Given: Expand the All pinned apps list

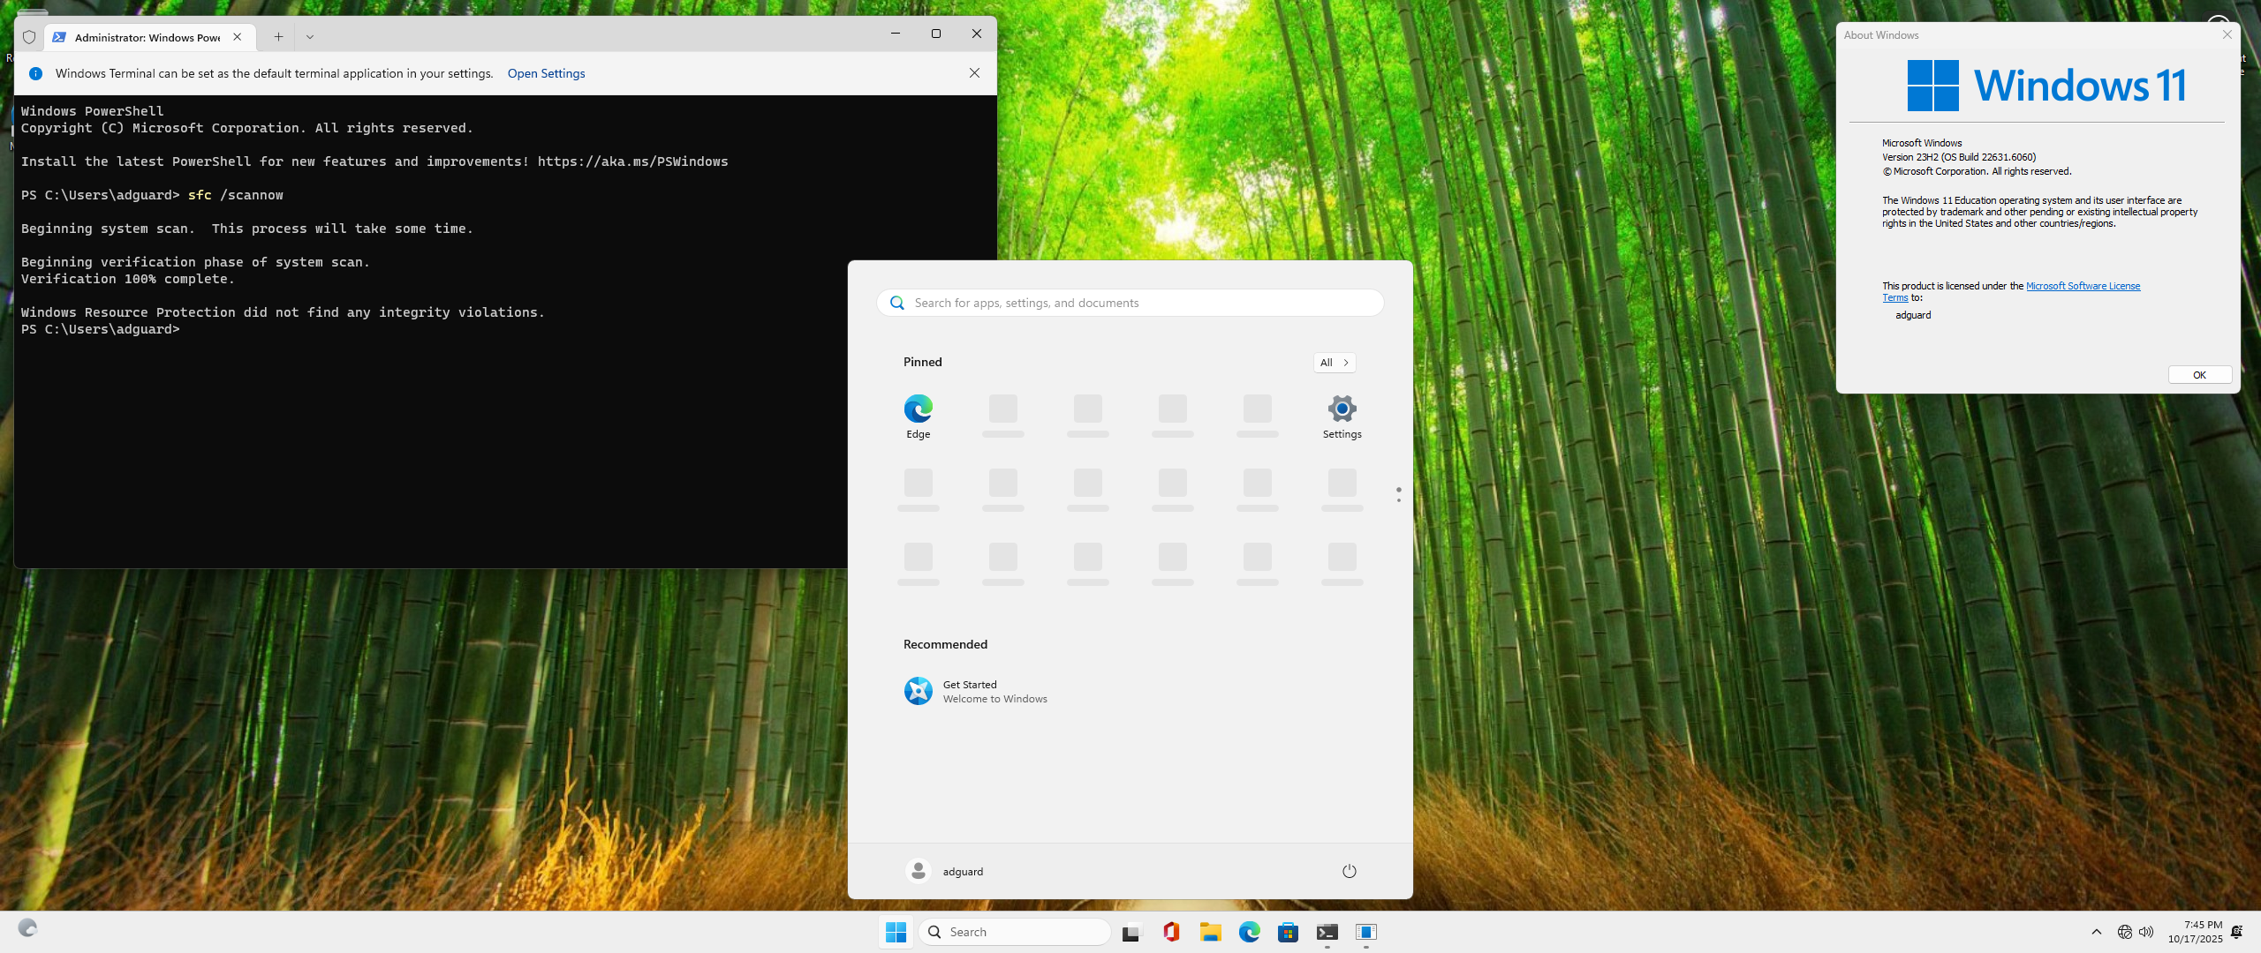Looking at the screenshot, I should (x=1334, y=363).
